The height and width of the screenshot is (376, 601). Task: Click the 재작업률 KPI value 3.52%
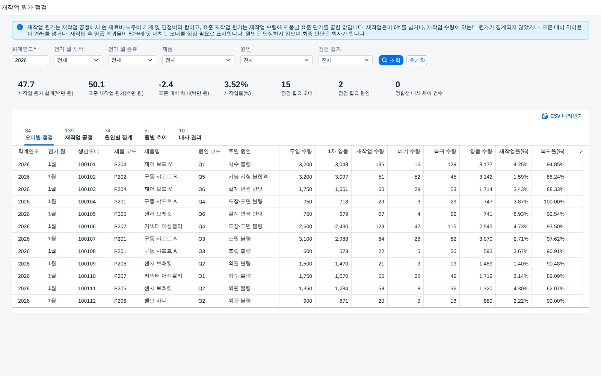pos(236,85)
